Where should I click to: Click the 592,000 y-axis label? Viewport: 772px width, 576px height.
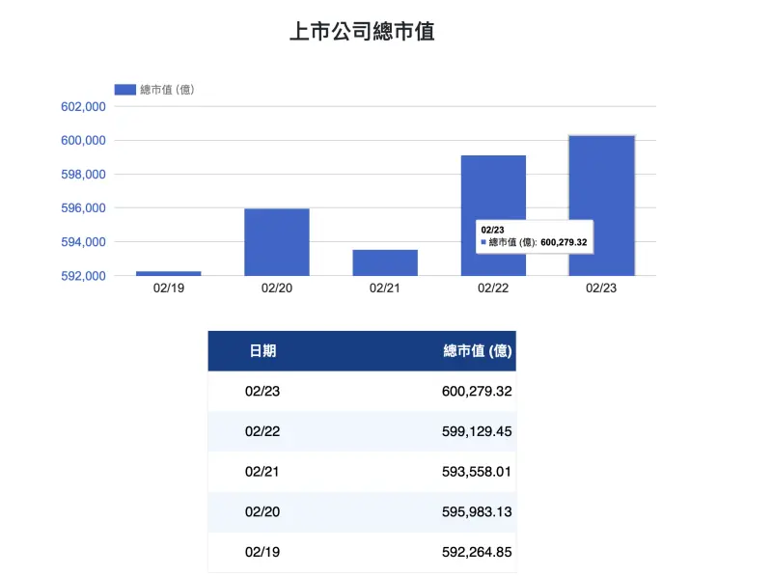pos(83,276)
